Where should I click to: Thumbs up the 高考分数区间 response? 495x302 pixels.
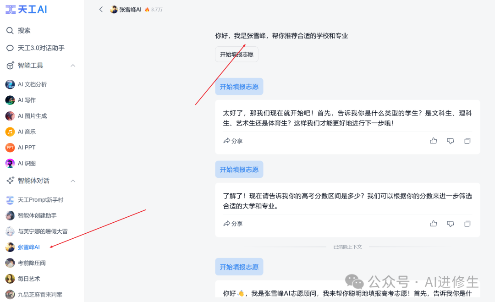point(433,224)
